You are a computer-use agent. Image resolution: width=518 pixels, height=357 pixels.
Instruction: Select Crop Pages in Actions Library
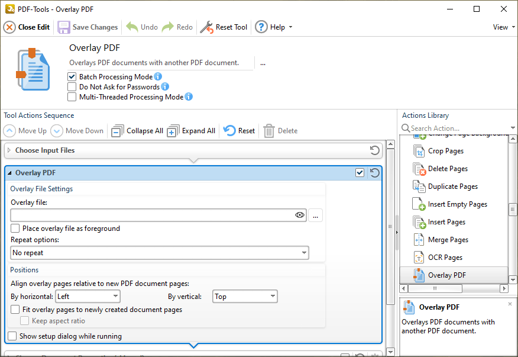click(x=445, y=151)
